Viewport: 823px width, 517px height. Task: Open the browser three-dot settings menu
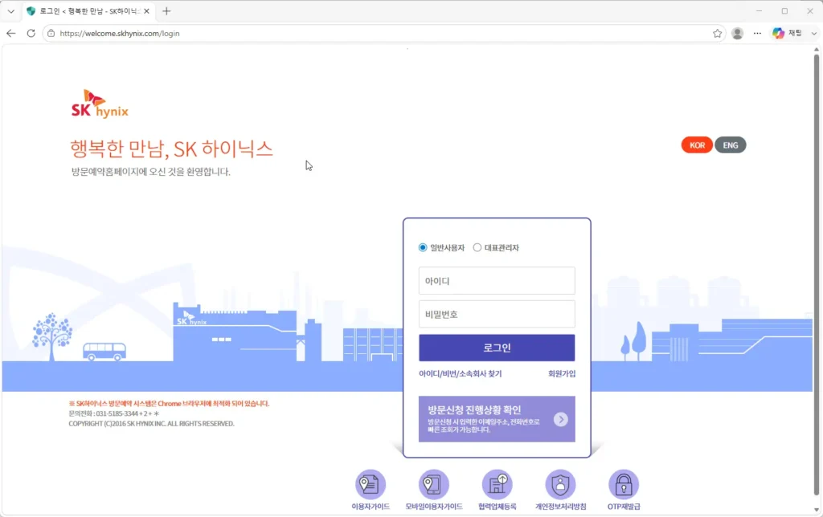tap(757, 33)
